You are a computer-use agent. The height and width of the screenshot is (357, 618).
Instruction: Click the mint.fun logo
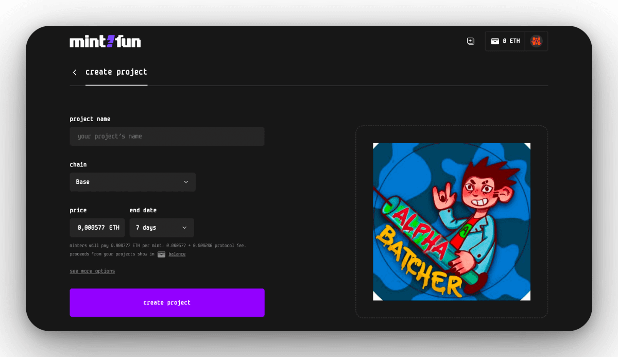pyautogui.click(x=105, y=42)
